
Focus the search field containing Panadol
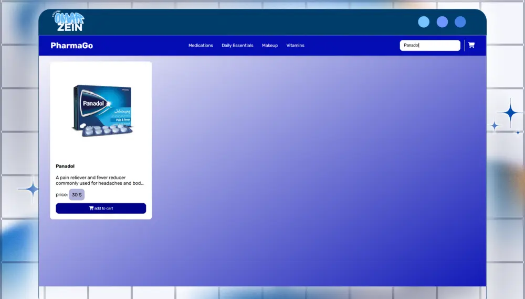click(430, 46)
